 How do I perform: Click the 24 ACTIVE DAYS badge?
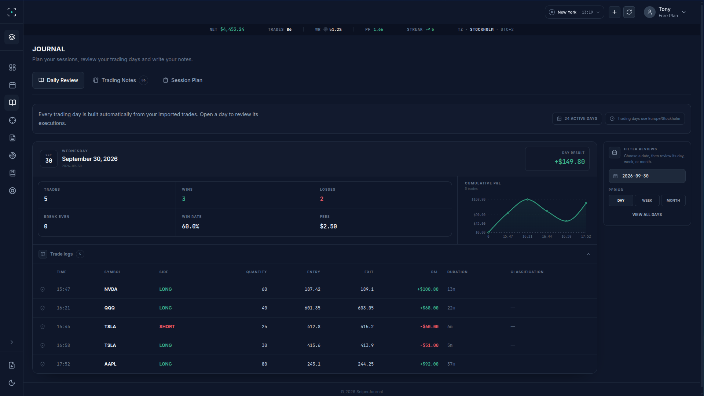[x=577, y=118]
